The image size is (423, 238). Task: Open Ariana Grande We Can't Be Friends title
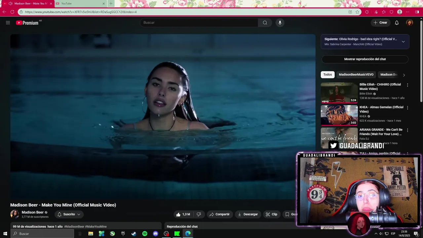[x=381, y=132]
